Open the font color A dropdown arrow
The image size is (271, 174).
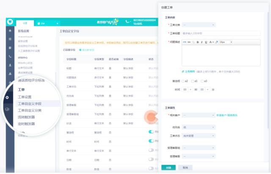213,42
